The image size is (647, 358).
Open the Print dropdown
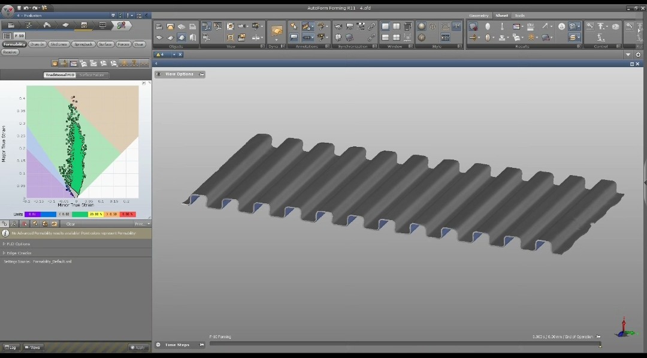pyautogui.click(x=141, y=224)
